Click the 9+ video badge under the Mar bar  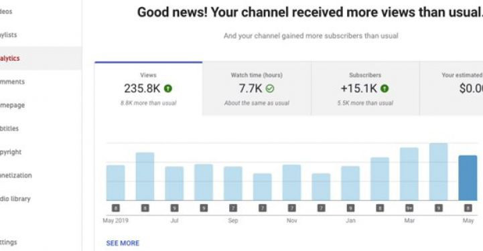click(409, 208)
